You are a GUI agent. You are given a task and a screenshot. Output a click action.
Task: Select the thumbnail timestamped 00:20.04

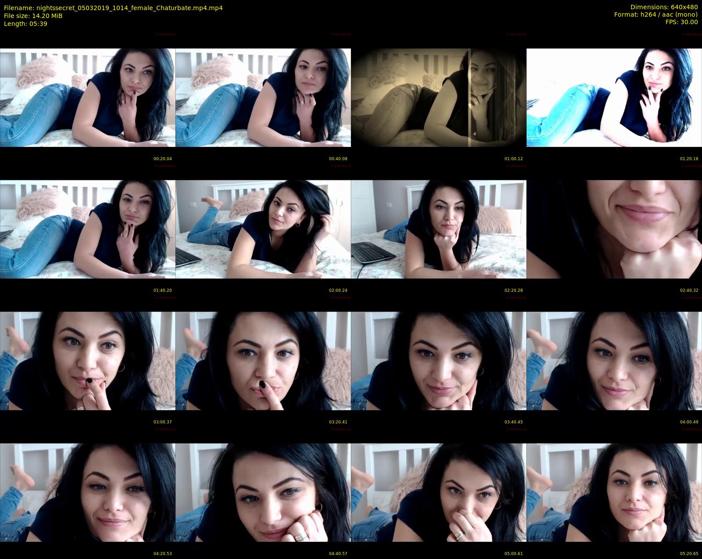88,97
